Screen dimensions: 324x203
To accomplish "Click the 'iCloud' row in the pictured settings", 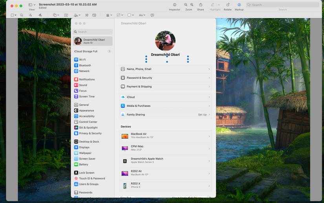I will tap(165, 97).
